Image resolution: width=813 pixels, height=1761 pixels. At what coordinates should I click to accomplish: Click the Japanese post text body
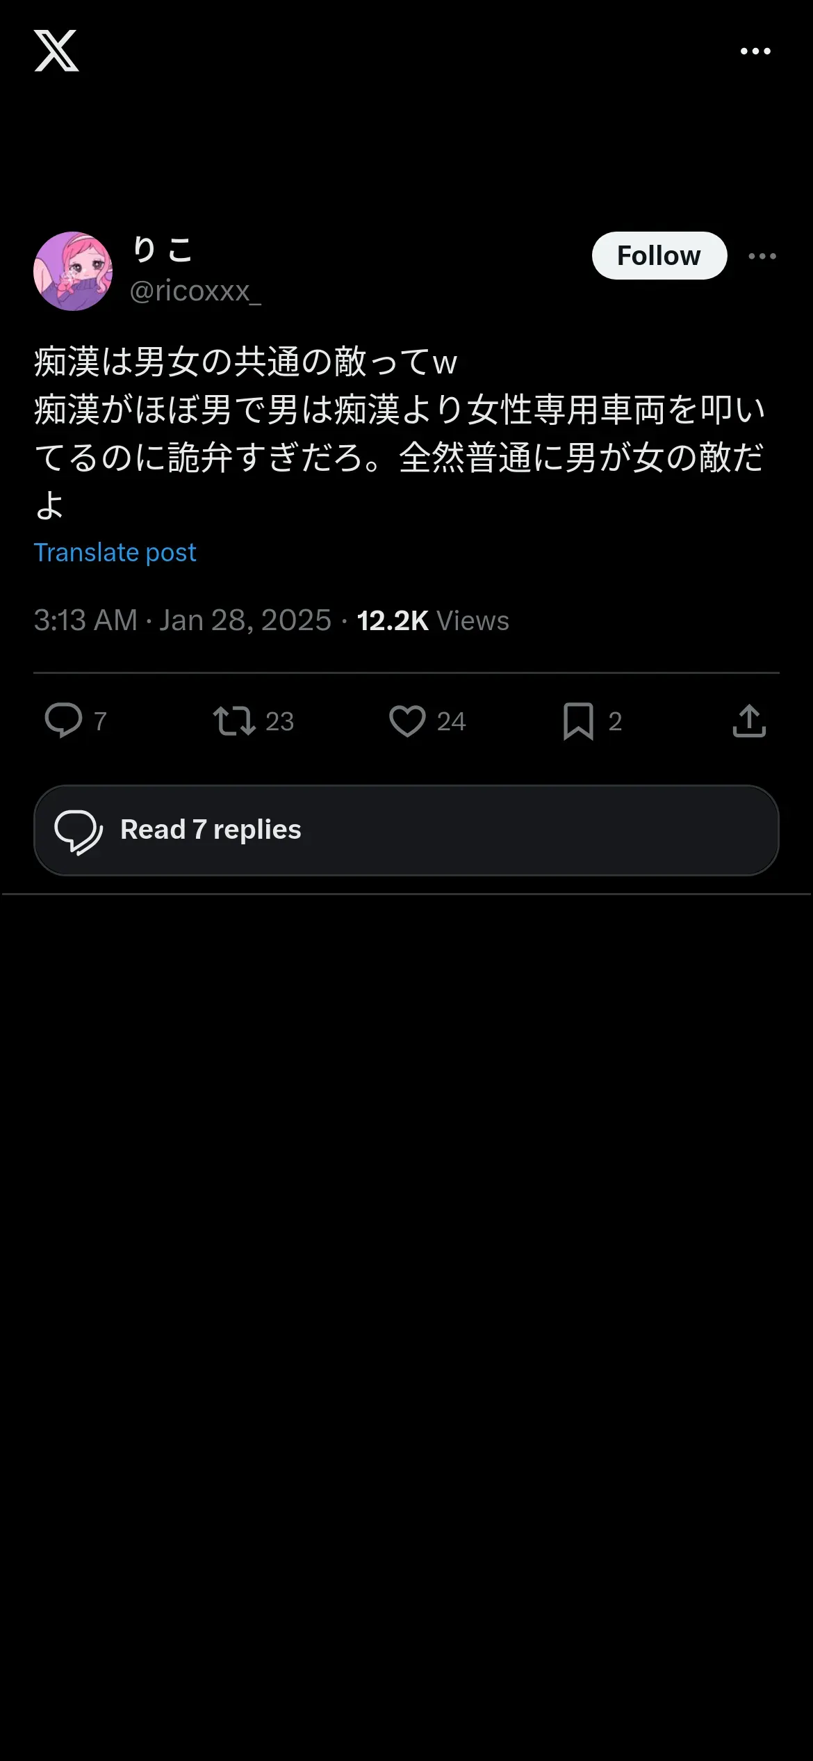point(400,433)
